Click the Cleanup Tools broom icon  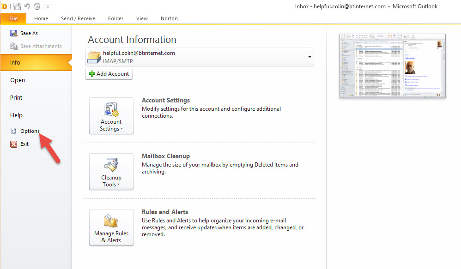click(111, 165)
